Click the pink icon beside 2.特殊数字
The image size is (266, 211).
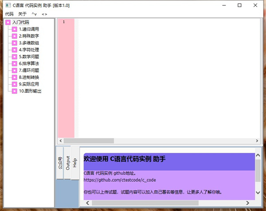[15, 36]
